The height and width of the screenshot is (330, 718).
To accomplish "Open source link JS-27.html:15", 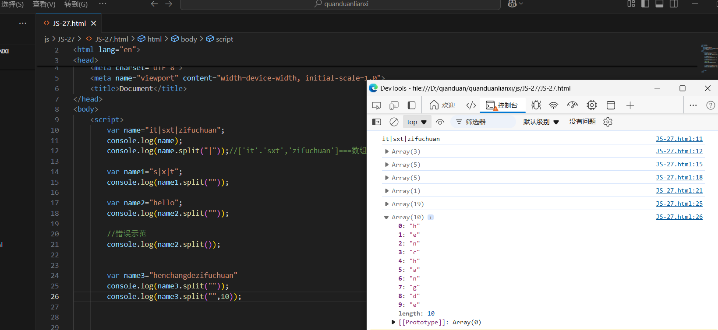I will coord(679,164).
